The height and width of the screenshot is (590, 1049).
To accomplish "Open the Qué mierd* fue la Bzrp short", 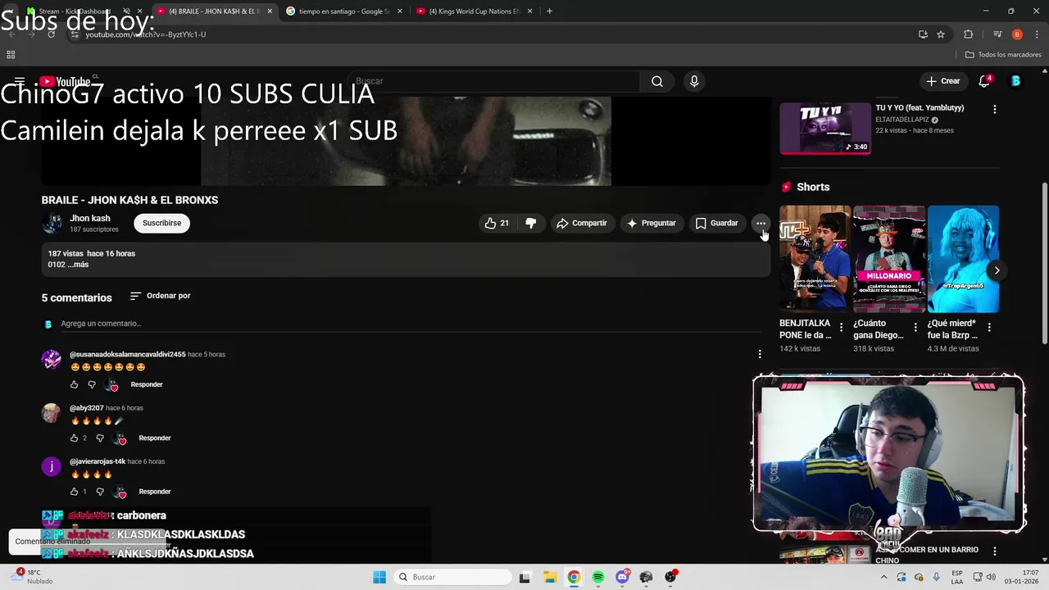I will coord(963,259).
